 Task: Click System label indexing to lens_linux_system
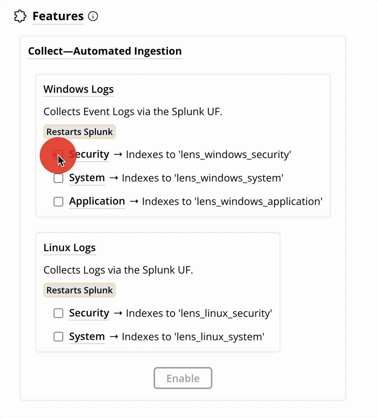point(87,337)
